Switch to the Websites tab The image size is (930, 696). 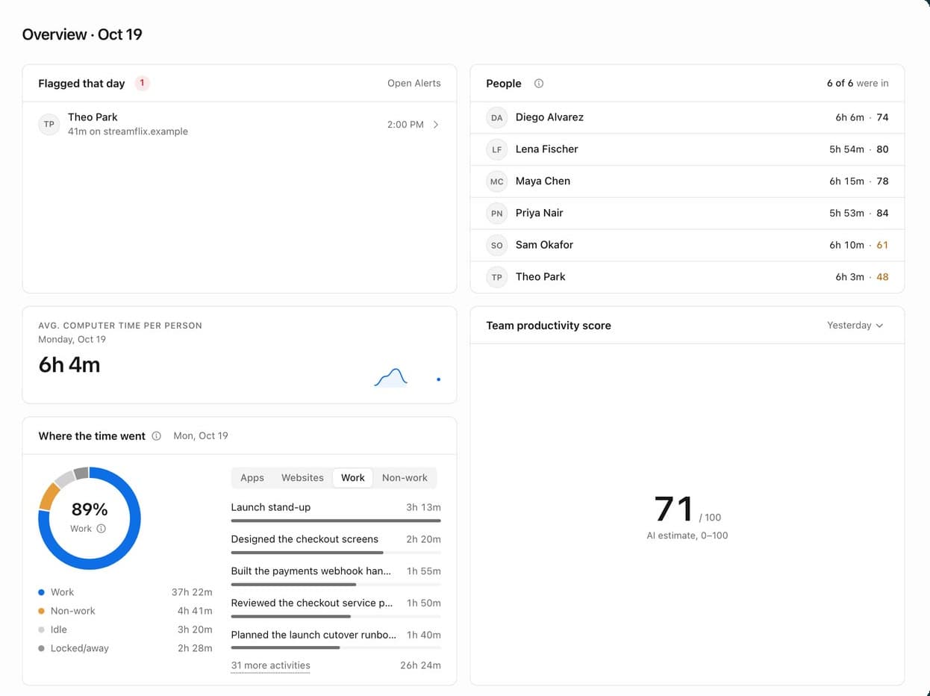[302, 478]
